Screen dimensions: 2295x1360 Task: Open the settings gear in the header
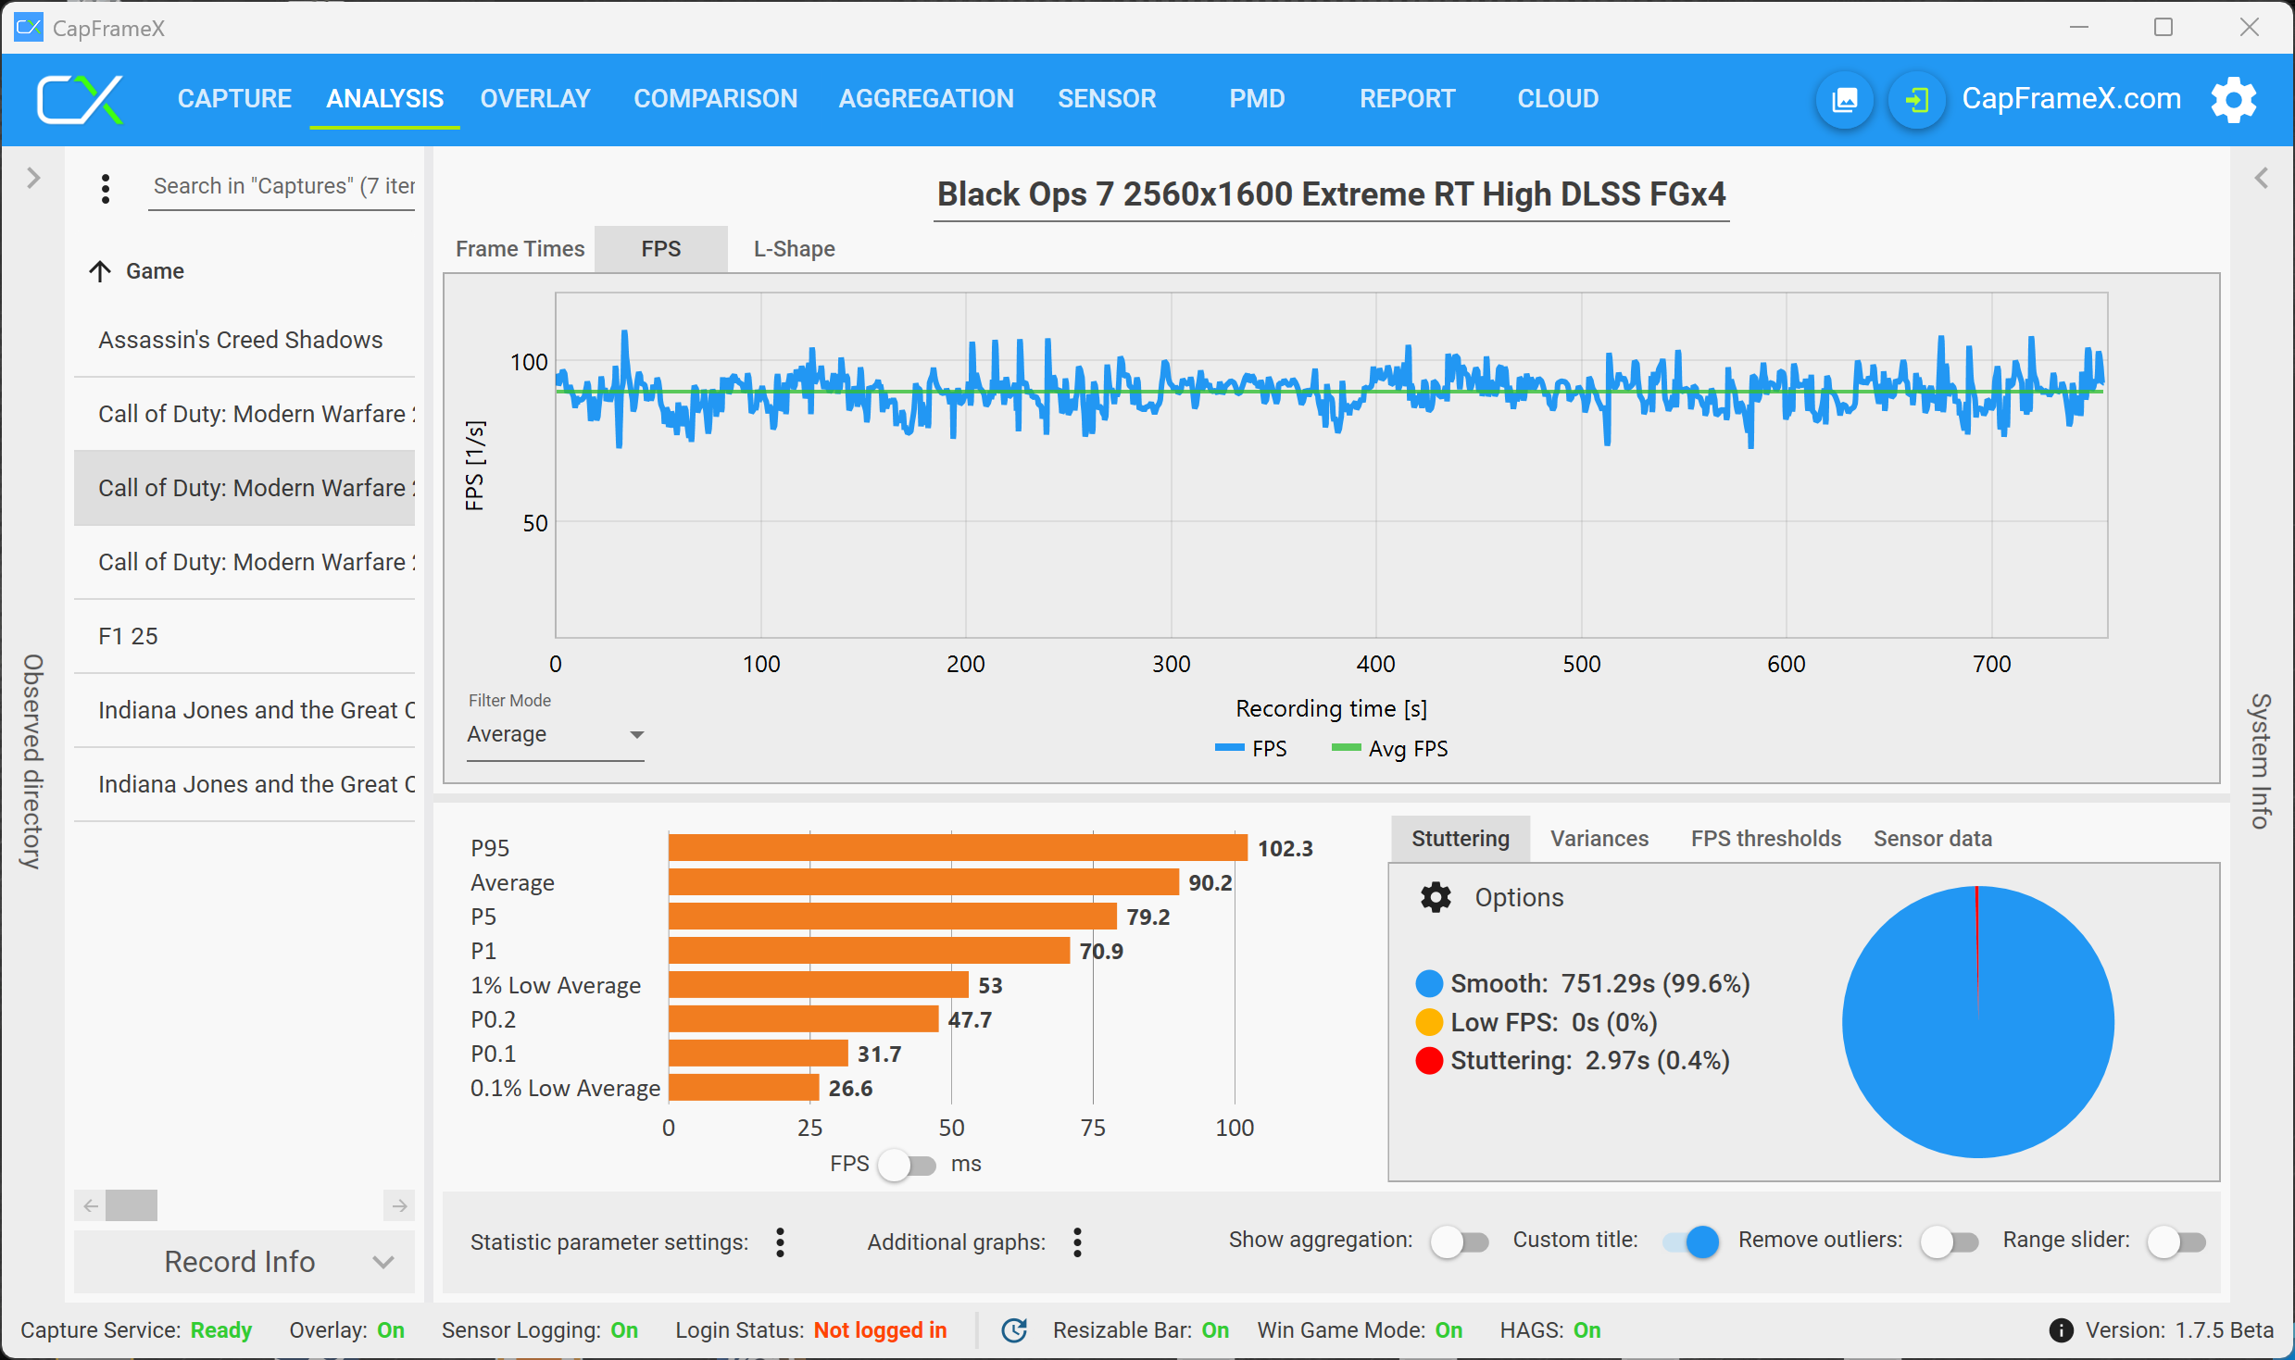coord(2233,99)
